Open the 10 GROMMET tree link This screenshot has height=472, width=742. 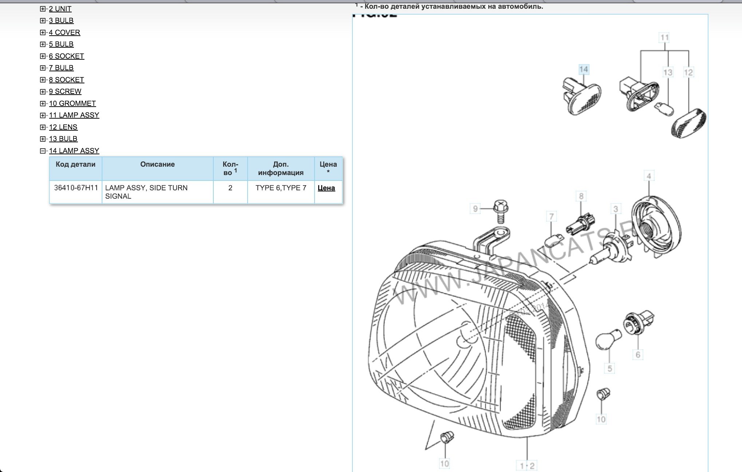pyautogui.click(x=72, y=103)
